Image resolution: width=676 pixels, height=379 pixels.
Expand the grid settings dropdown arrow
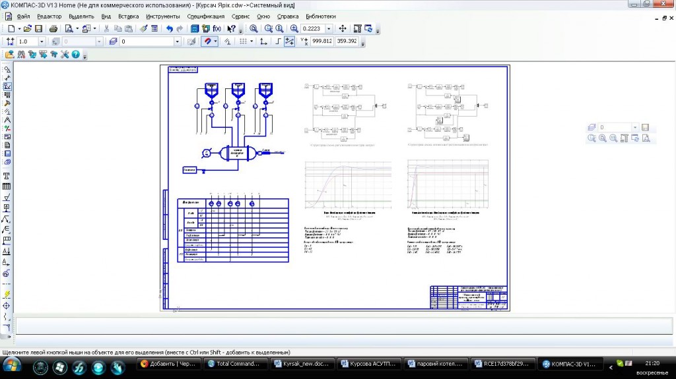tap(252, 42)
